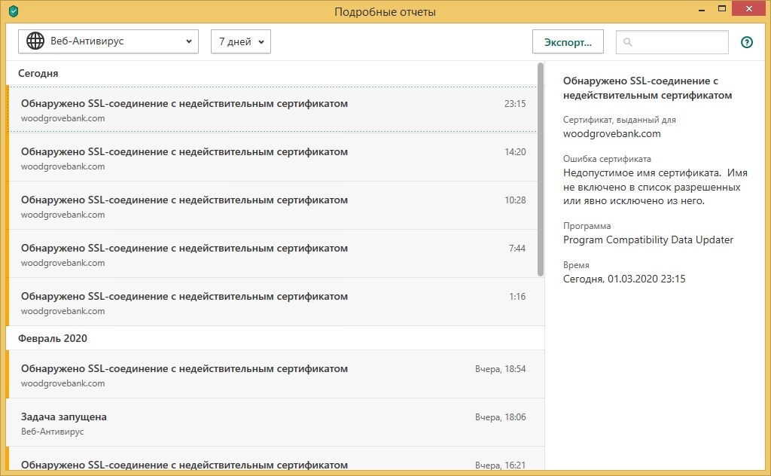Select the SSL event logged at 14:20

point(273,158)
